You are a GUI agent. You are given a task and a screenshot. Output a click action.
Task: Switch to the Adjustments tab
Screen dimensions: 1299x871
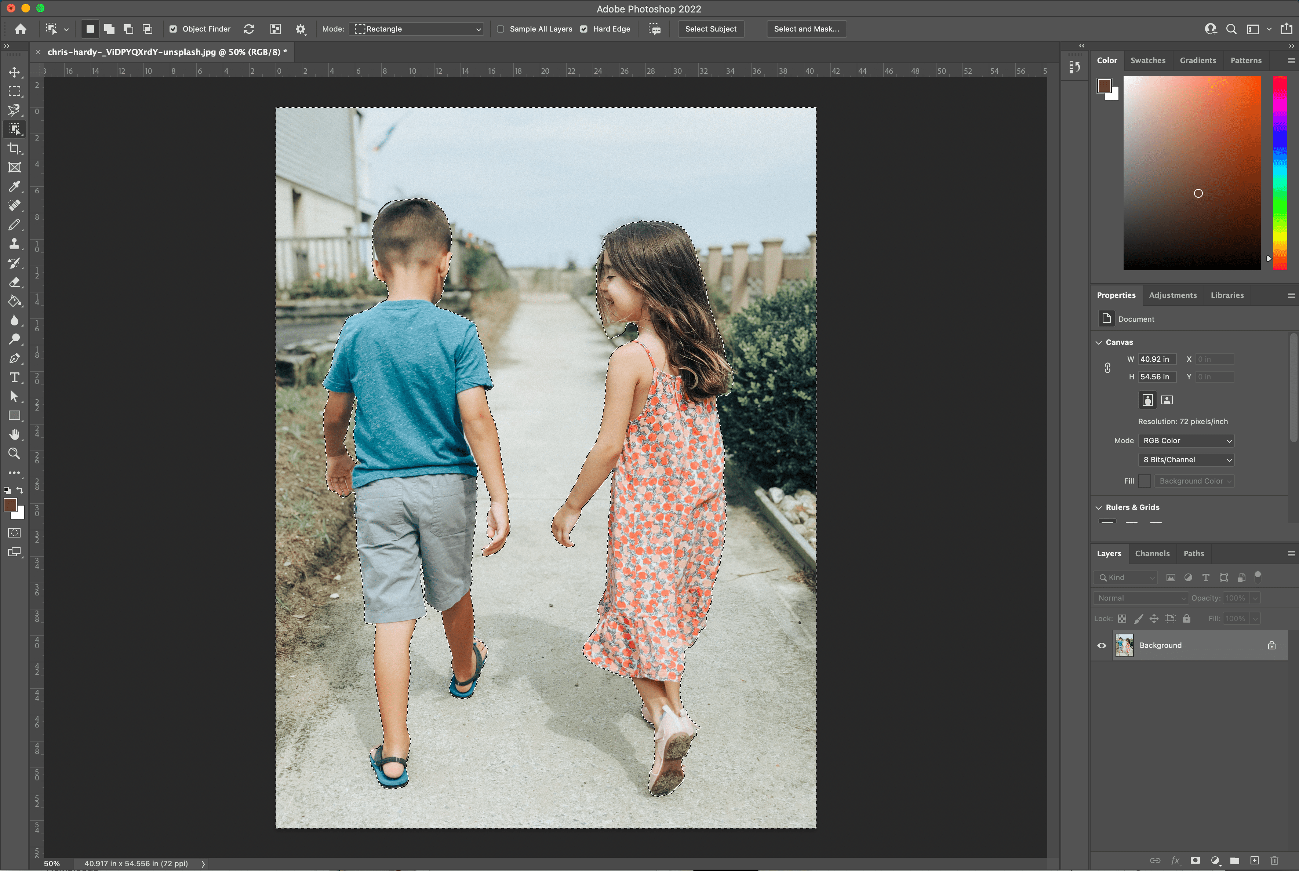pos(1173,295)
